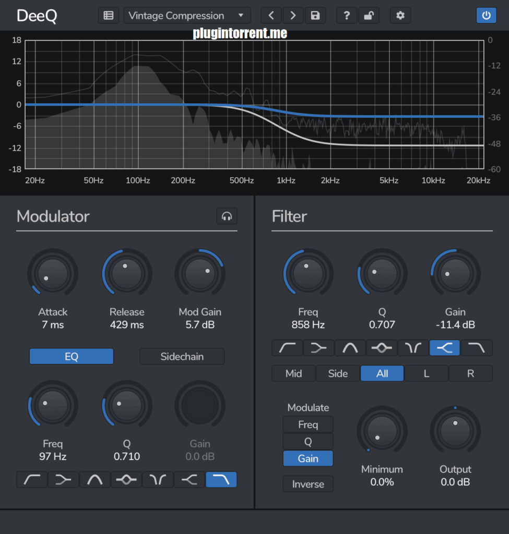The height and width of the screenshot is (534, 509).
Task: Switch channel mode to Side
Action: click(x=338, y=373)
